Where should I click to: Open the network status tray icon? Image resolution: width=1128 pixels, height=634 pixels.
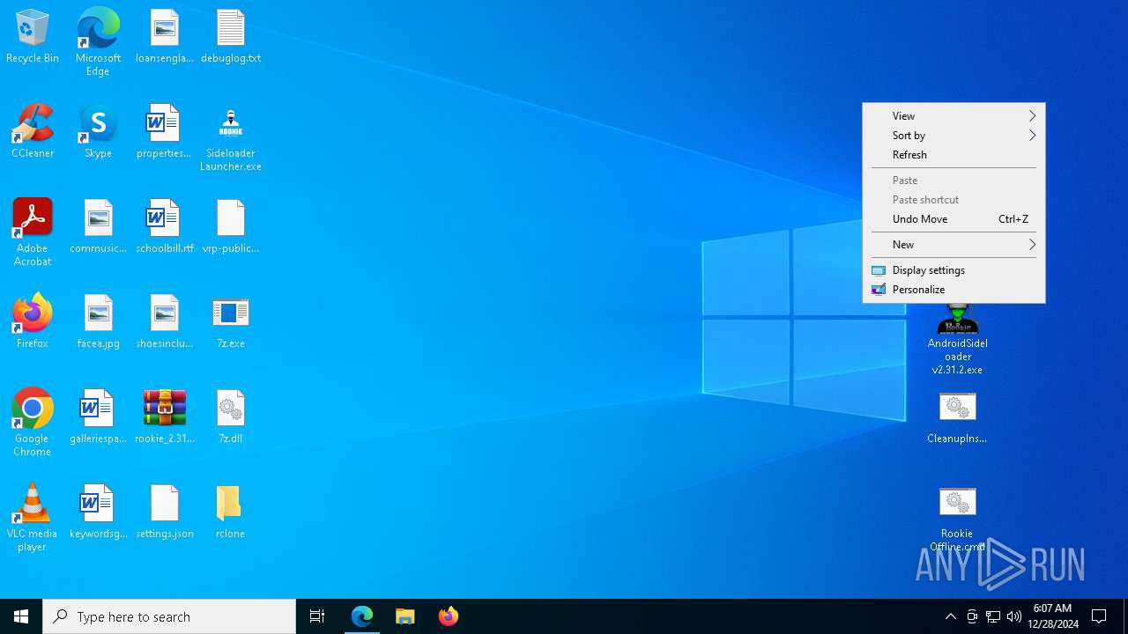tap(993, 616)
